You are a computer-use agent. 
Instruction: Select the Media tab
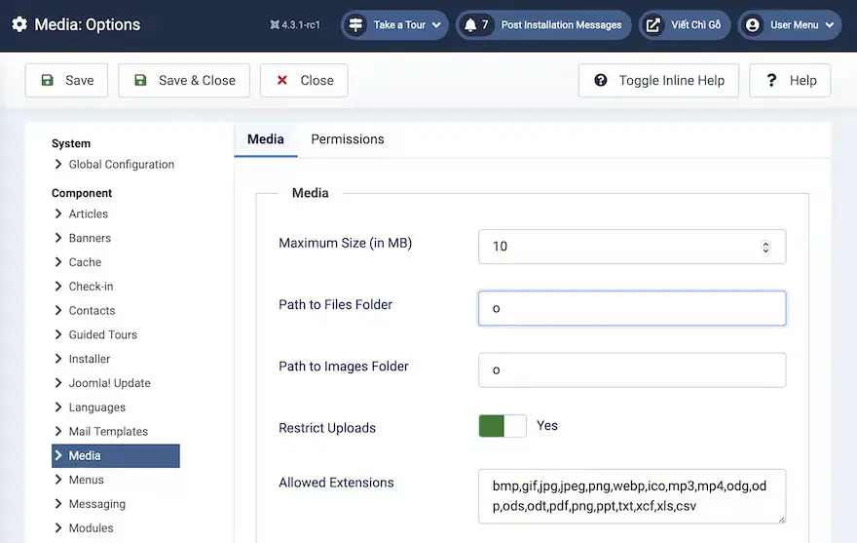coord(266,139)
